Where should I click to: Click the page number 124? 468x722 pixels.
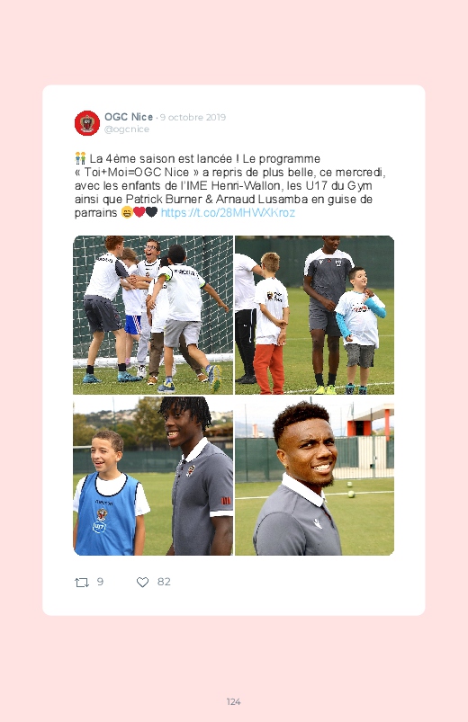click(234, 701)
